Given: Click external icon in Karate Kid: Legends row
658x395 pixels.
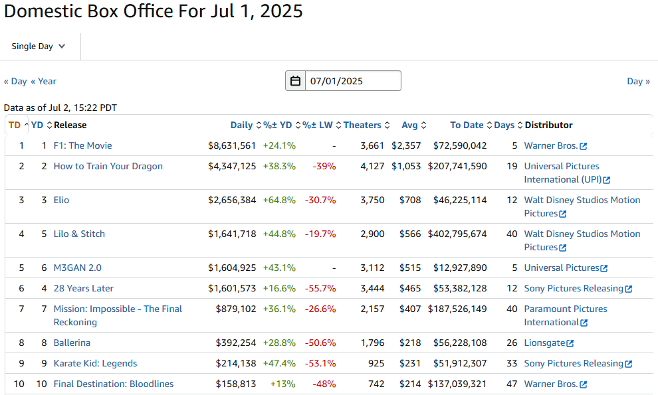Looking at the screenshot, I should pos(628,364).
